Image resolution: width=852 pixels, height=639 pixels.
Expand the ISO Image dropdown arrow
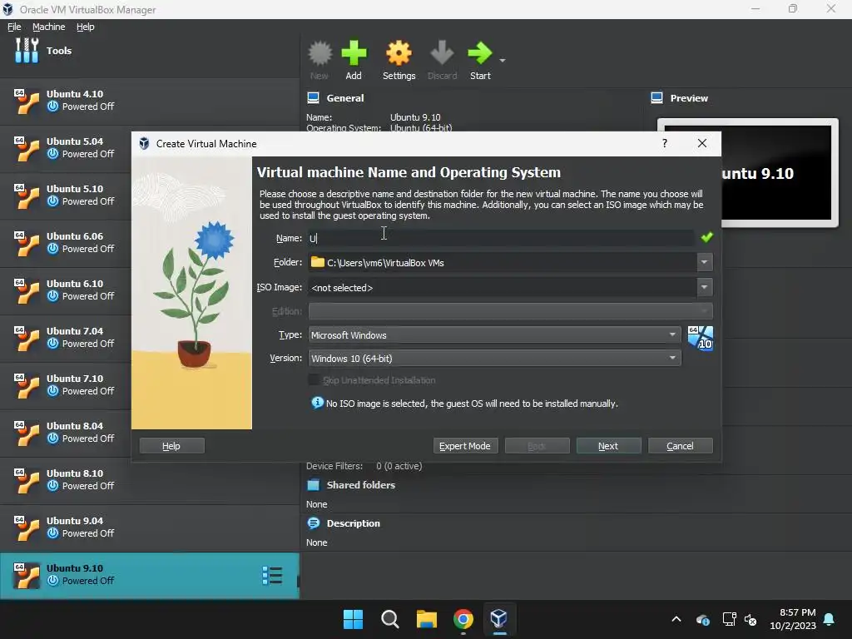pyautogui.click(x=704, y=287)
